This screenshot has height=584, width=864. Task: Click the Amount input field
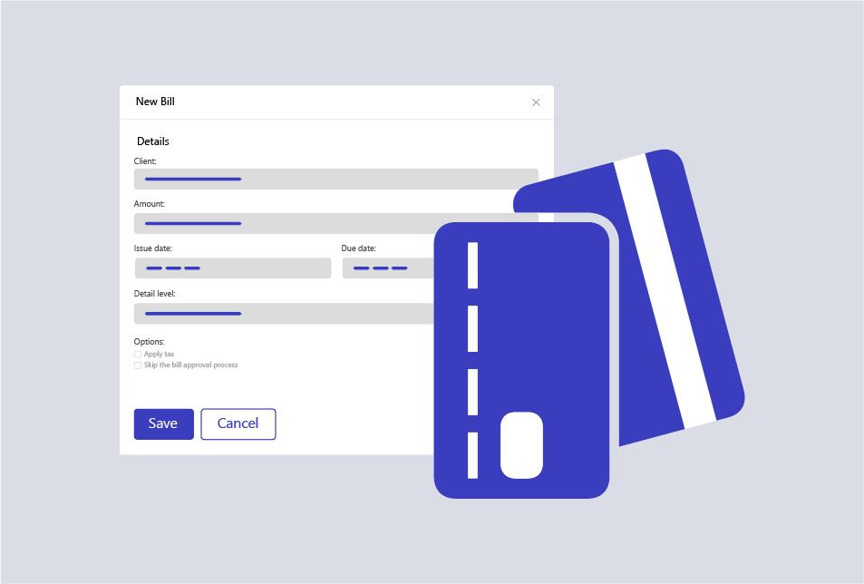point(336,224)
